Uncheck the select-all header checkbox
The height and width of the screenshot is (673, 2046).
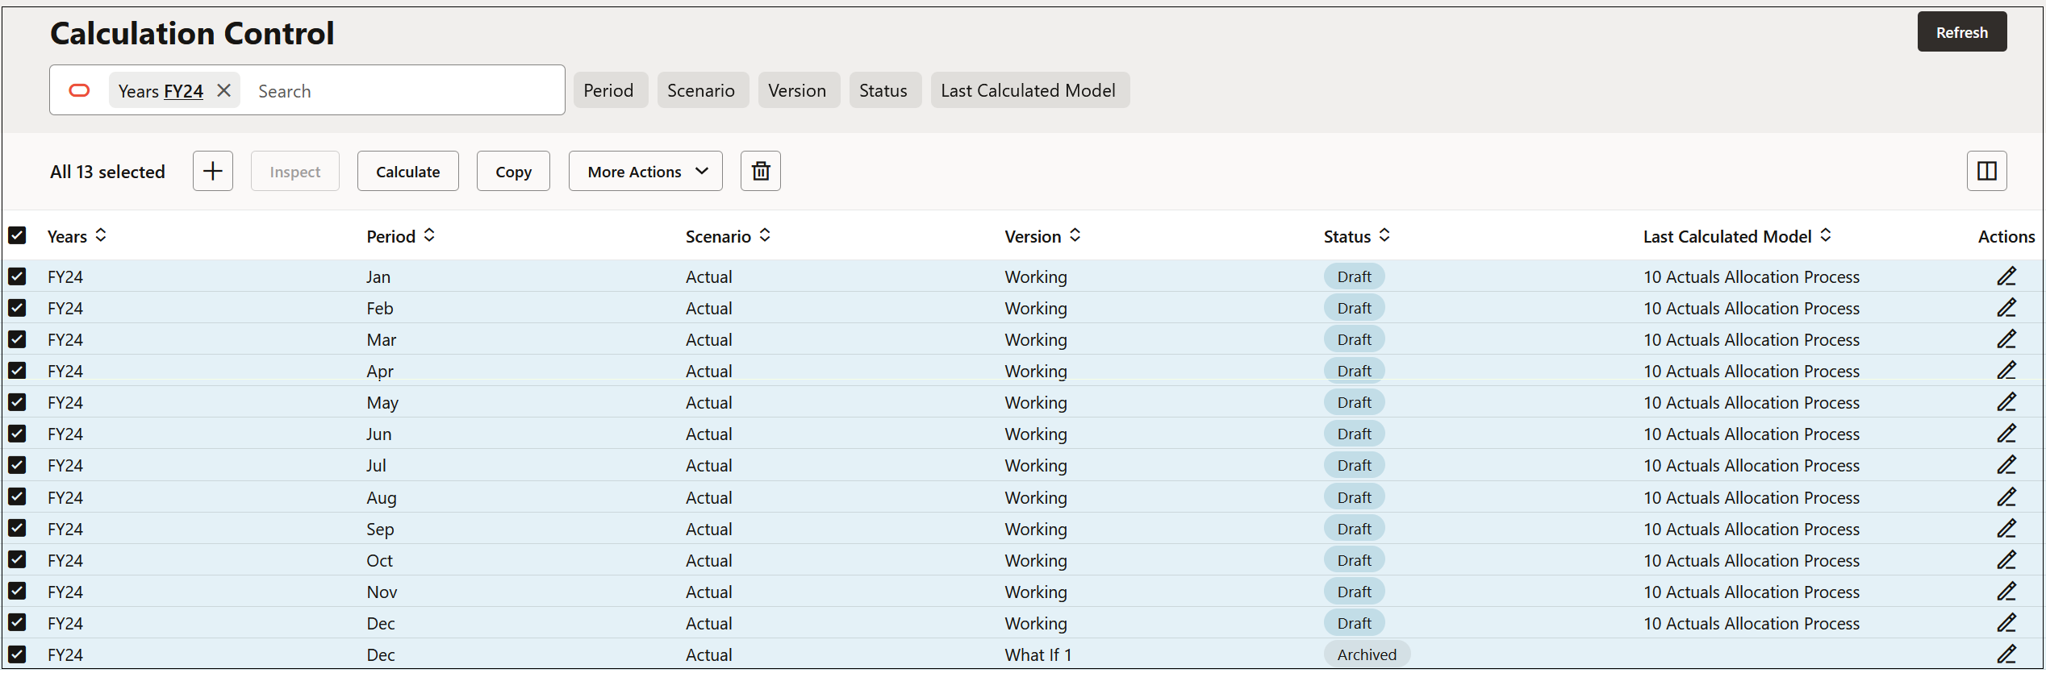coord(17,235)
